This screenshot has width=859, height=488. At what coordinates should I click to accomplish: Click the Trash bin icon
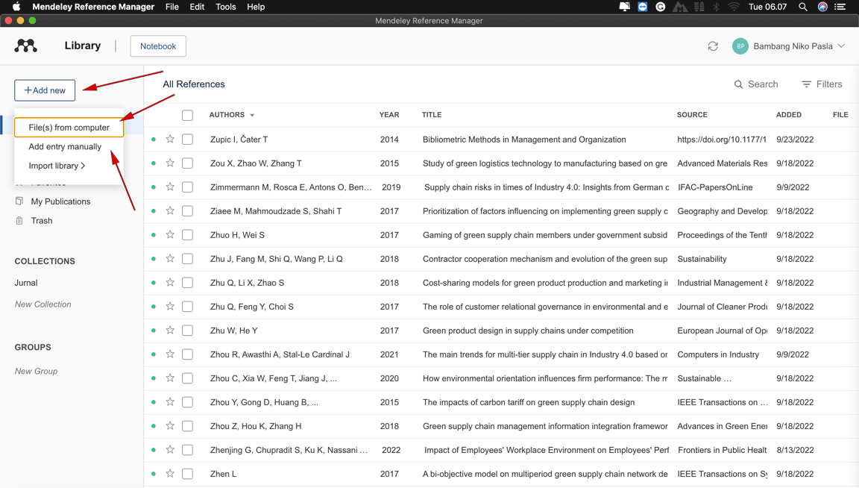click(19, 221)
